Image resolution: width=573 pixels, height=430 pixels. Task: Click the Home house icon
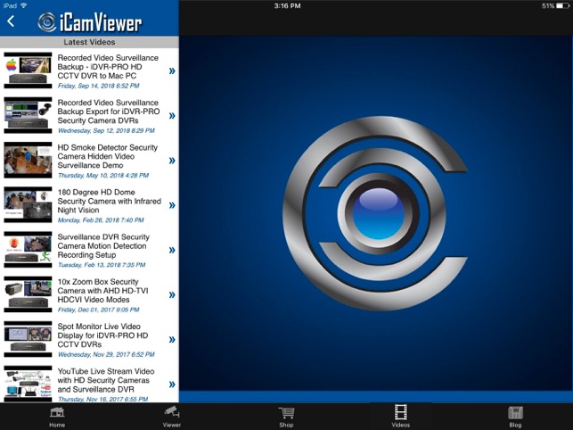point(57,412)
